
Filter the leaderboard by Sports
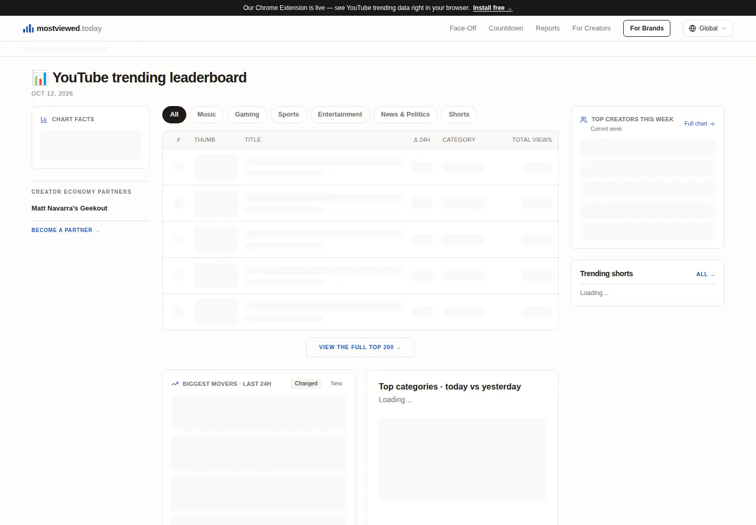288,114
